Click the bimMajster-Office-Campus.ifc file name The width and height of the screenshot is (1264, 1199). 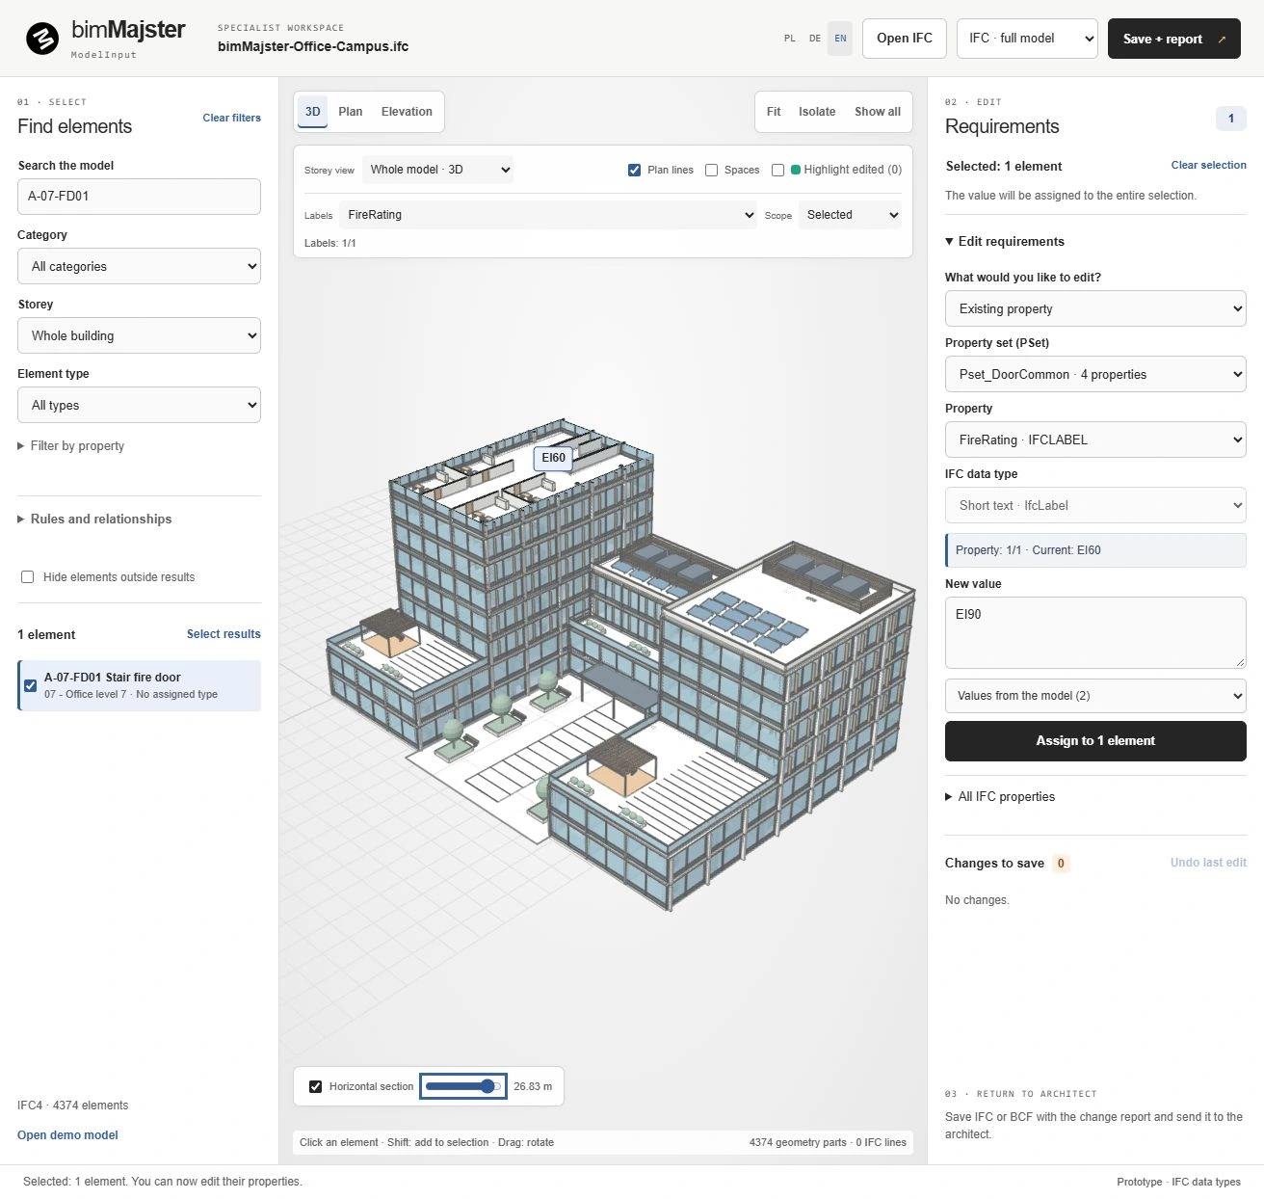click(x=313, y=46)
